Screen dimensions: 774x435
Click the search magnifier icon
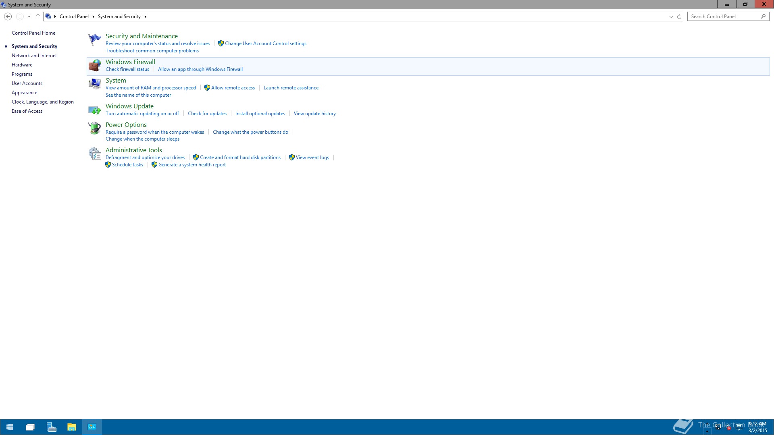pos(763,17)
